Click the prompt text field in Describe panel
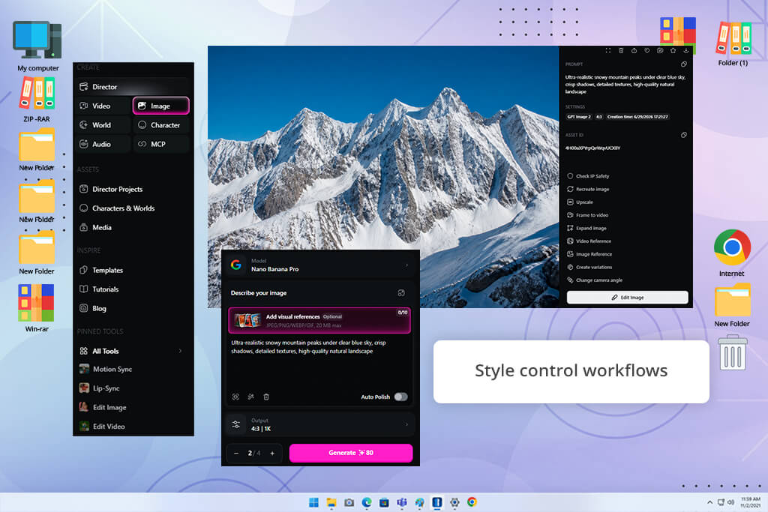This screenshot has height=512, width=768. (x=319, y=362)
